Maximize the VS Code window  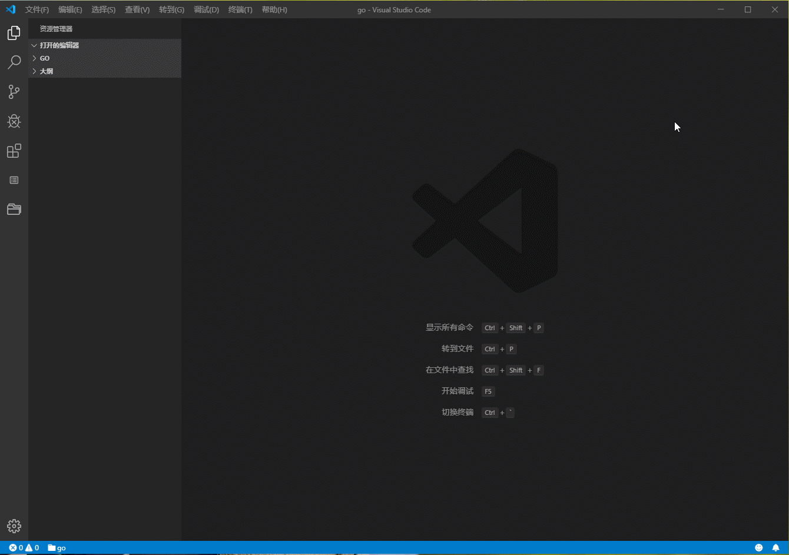pos(748,9)
